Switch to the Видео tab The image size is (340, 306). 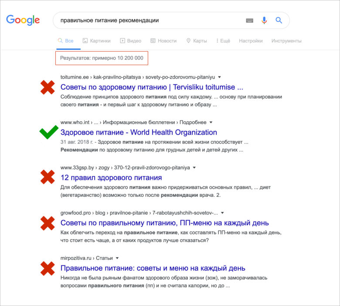pyautogui.click(x=130, y=41)
